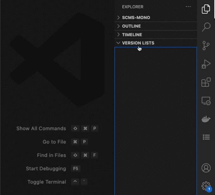The image size is (215, 195).
Task: Collapse the VERSION LISTS section
Action: pyautogui.click(x=156, y=43)
